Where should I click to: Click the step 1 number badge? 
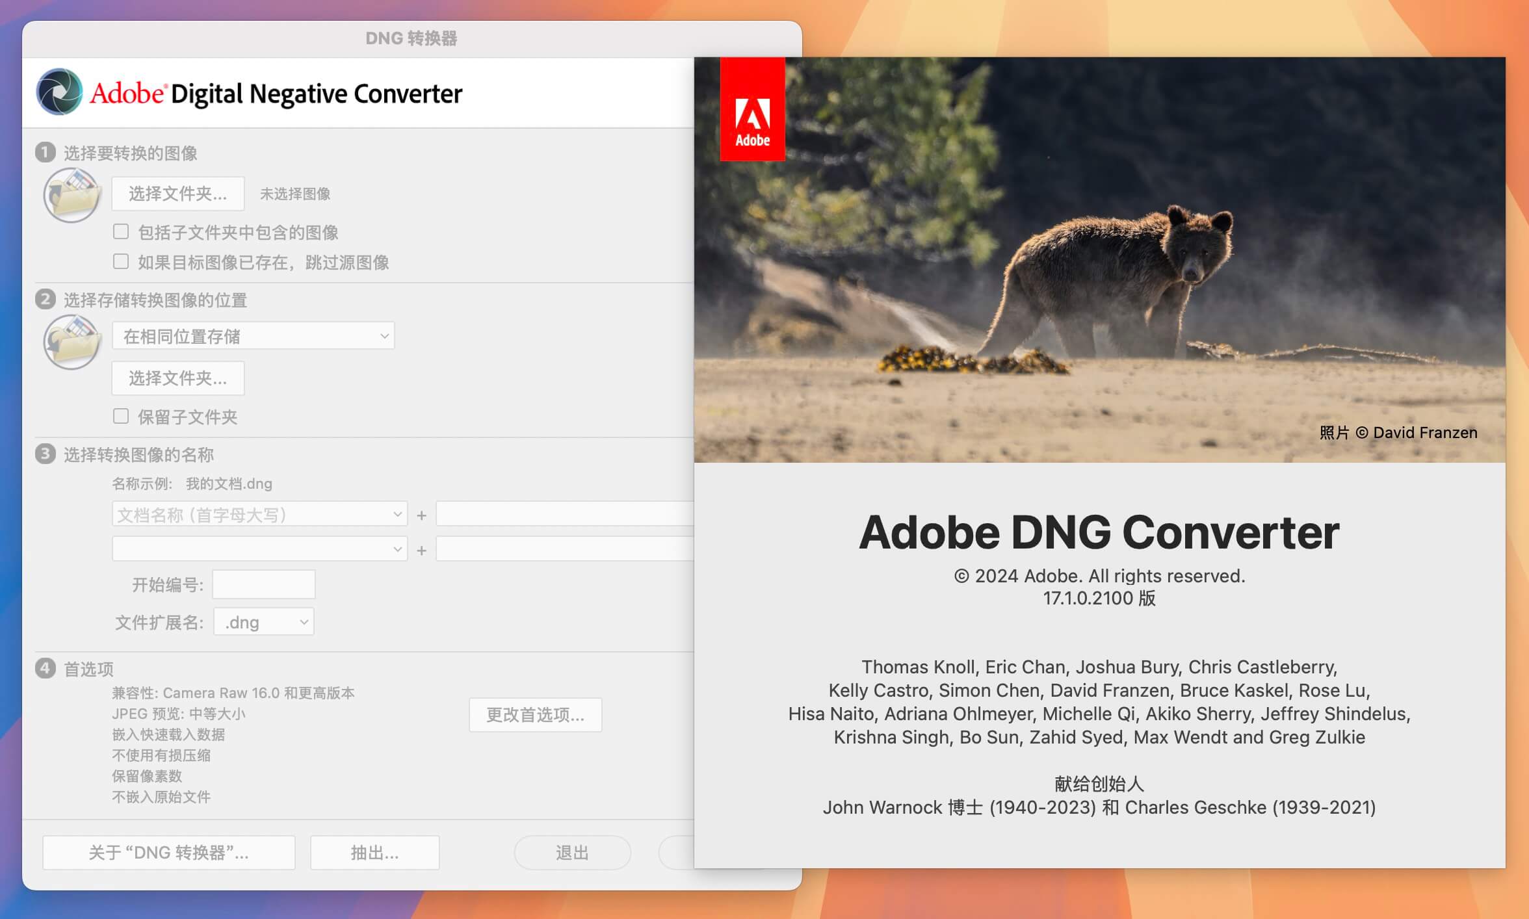(45, 153)
